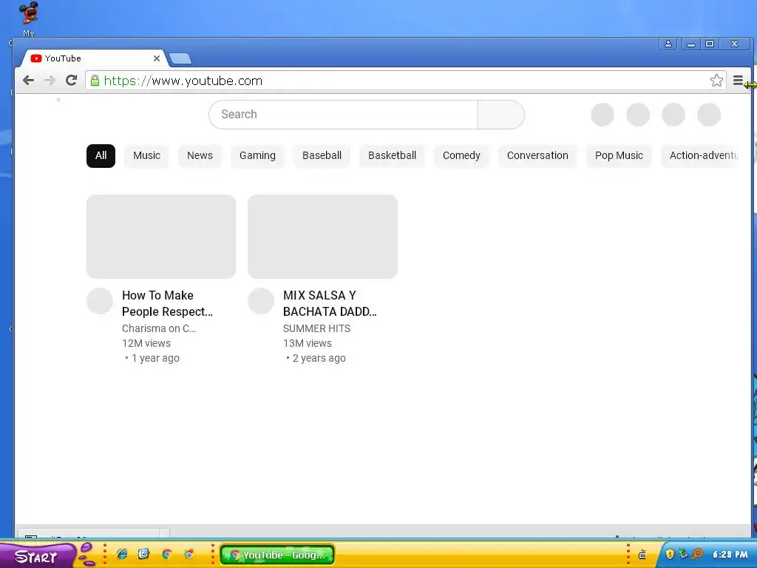Reload the YouTube page
The height and width of the screenshot is (568, 757).
pos(72,80)
